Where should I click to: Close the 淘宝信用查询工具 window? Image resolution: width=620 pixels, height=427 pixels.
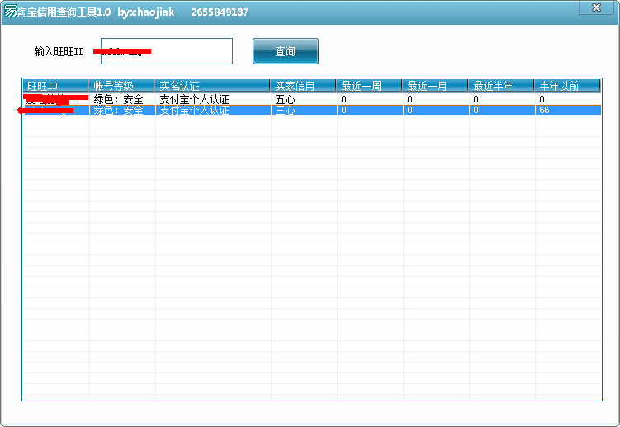tap(596, 7)
